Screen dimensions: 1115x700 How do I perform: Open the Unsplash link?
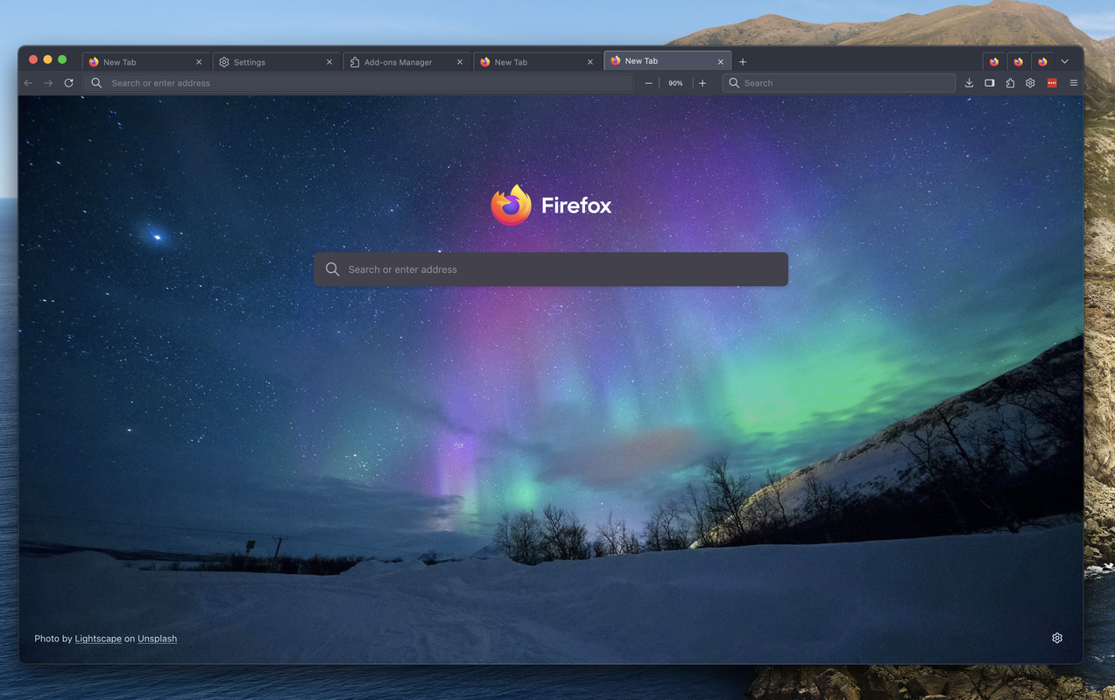point(157,639)
